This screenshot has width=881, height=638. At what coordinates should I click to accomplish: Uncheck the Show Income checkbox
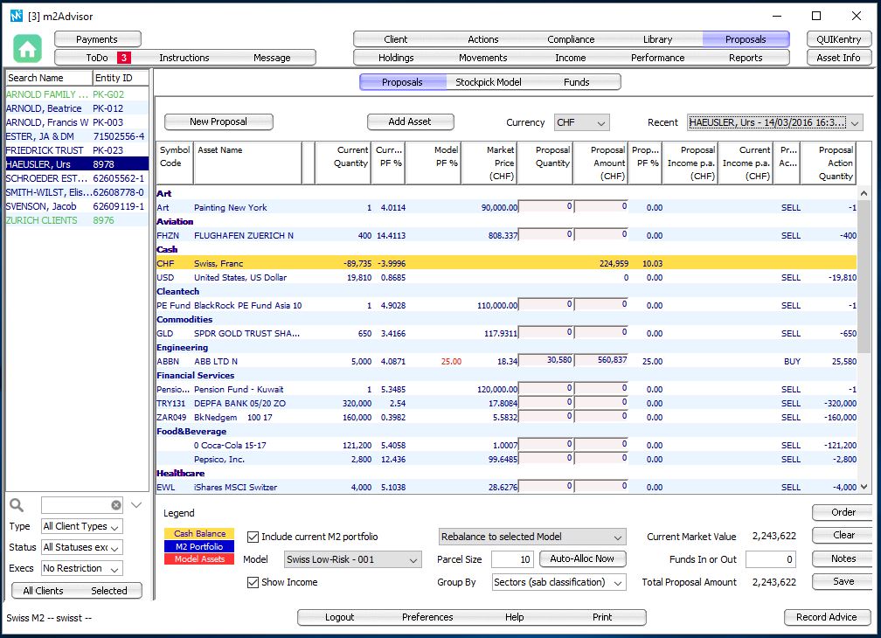click(x=253, y=582)
